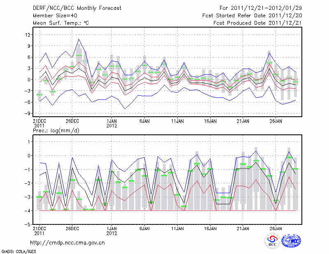Click 21JAN tick on the precipitation chart axis
329x254 pixels.
pyautogui.click(x=243, y=228)
